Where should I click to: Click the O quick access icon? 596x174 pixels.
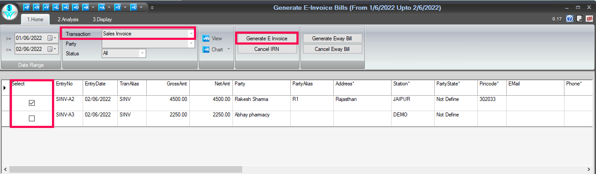click(x=76, y=7)
